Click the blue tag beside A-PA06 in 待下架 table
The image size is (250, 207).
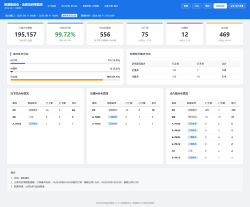point(33,124)
